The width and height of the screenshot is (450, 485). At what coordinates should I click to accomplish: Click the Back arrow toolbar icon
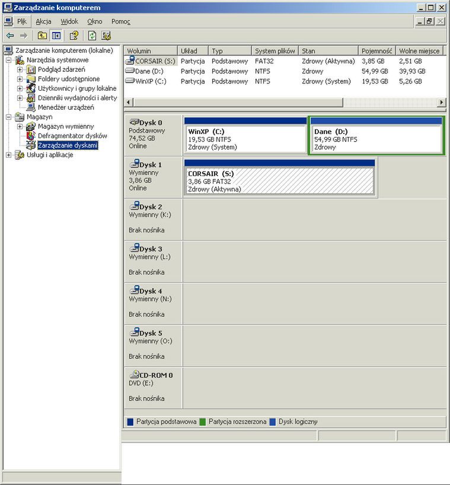10,36
